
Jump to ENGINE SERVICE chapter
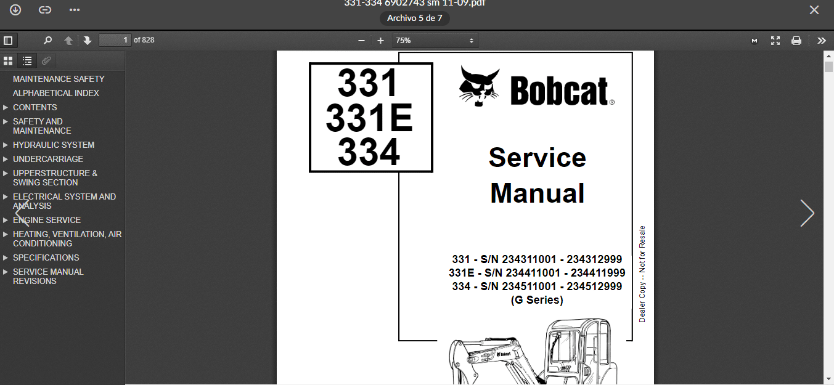(x=47, y=220)
